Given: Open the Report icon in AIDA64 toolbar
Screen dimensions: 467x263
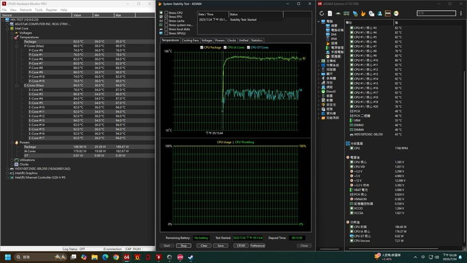Looking at the screenshot, I should 330,13.
